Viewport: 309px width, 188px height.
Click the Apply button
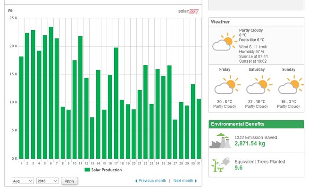(x=69, y=181)
